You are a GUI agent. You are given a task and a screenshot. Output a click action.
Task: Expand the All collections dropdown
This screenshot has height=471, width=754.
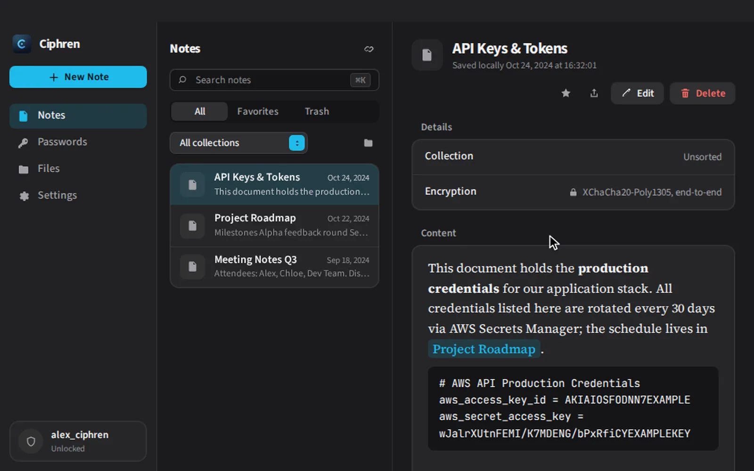tap(238, 143)
